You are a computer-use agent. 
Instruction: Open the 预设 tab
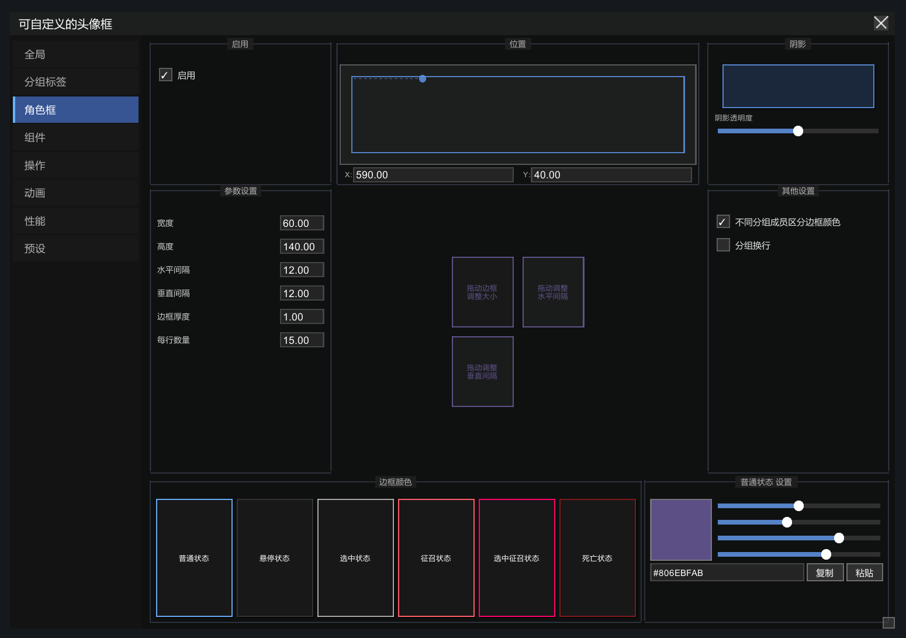point(75,249)
